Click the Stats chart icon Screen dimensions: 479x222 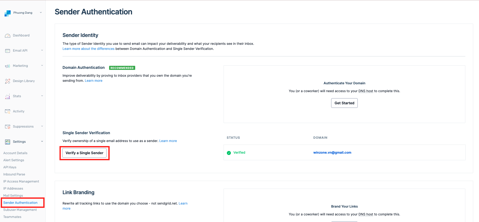tap(8, 96)
